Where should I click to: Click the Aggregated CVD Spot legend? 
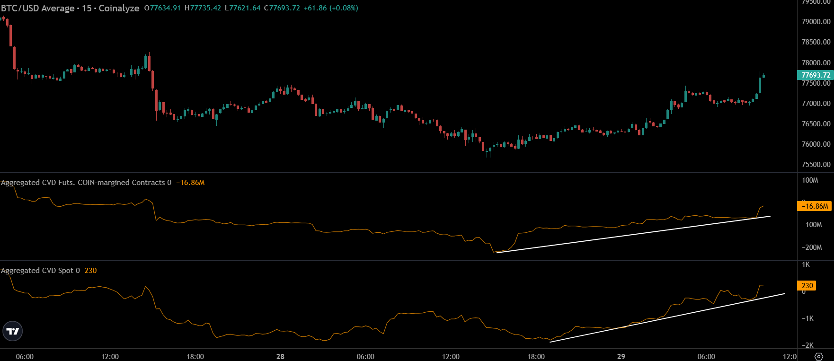41,271
